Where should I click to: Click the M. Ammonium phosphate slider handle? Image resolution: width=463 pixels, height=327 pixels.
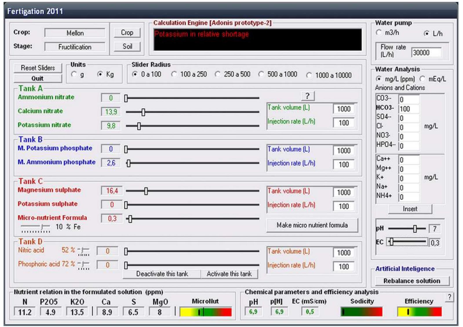tap(129, 163)
